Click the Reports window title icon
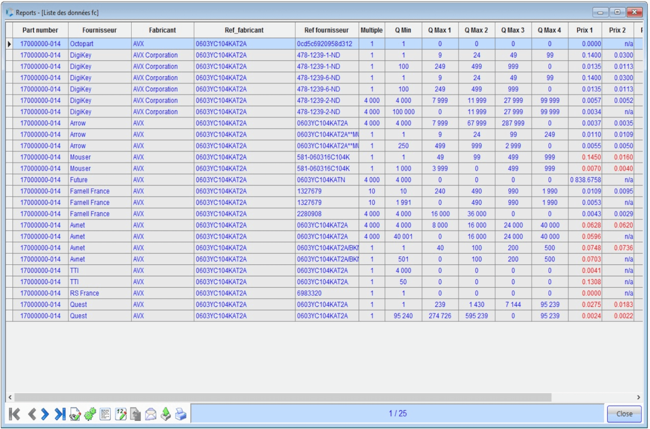 click(10, 12)
